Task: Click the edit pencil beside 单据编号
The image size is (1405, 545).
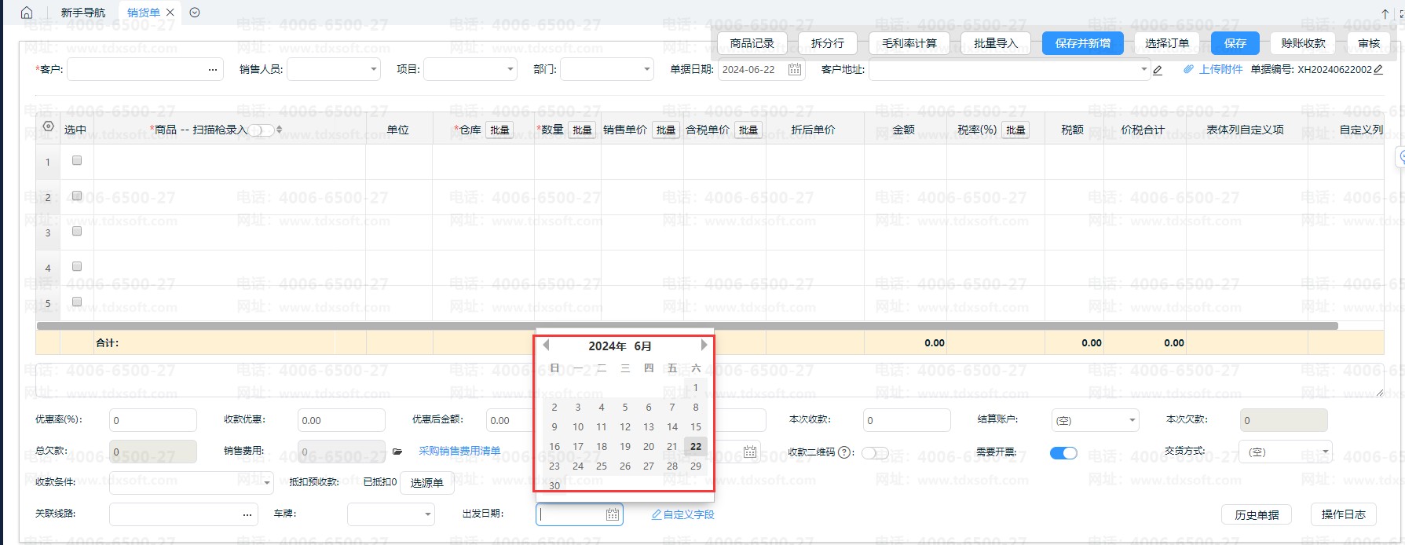Action: pos(1378,70)
